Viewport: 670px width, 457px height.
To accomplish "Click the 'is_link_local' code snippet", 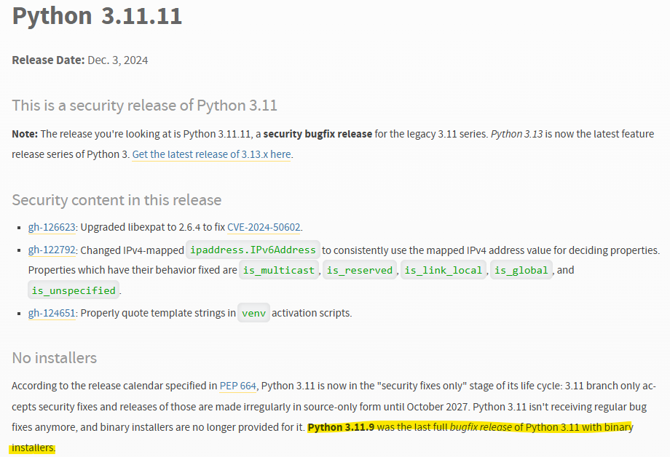I will click(x=444, y=271).
